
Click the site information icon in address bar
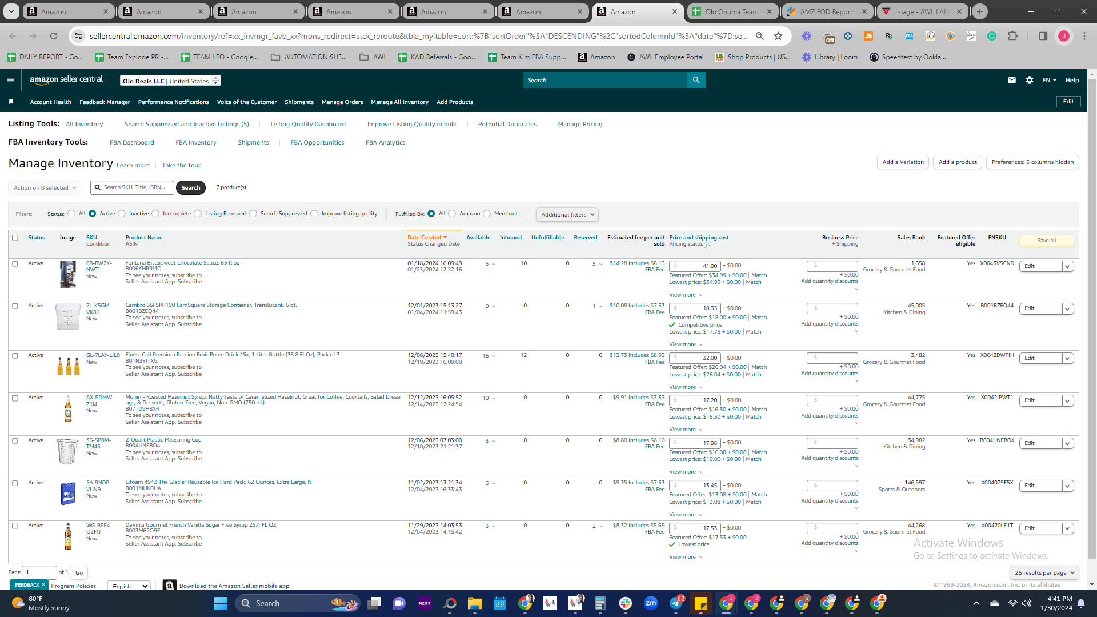[x=79, y=36]
